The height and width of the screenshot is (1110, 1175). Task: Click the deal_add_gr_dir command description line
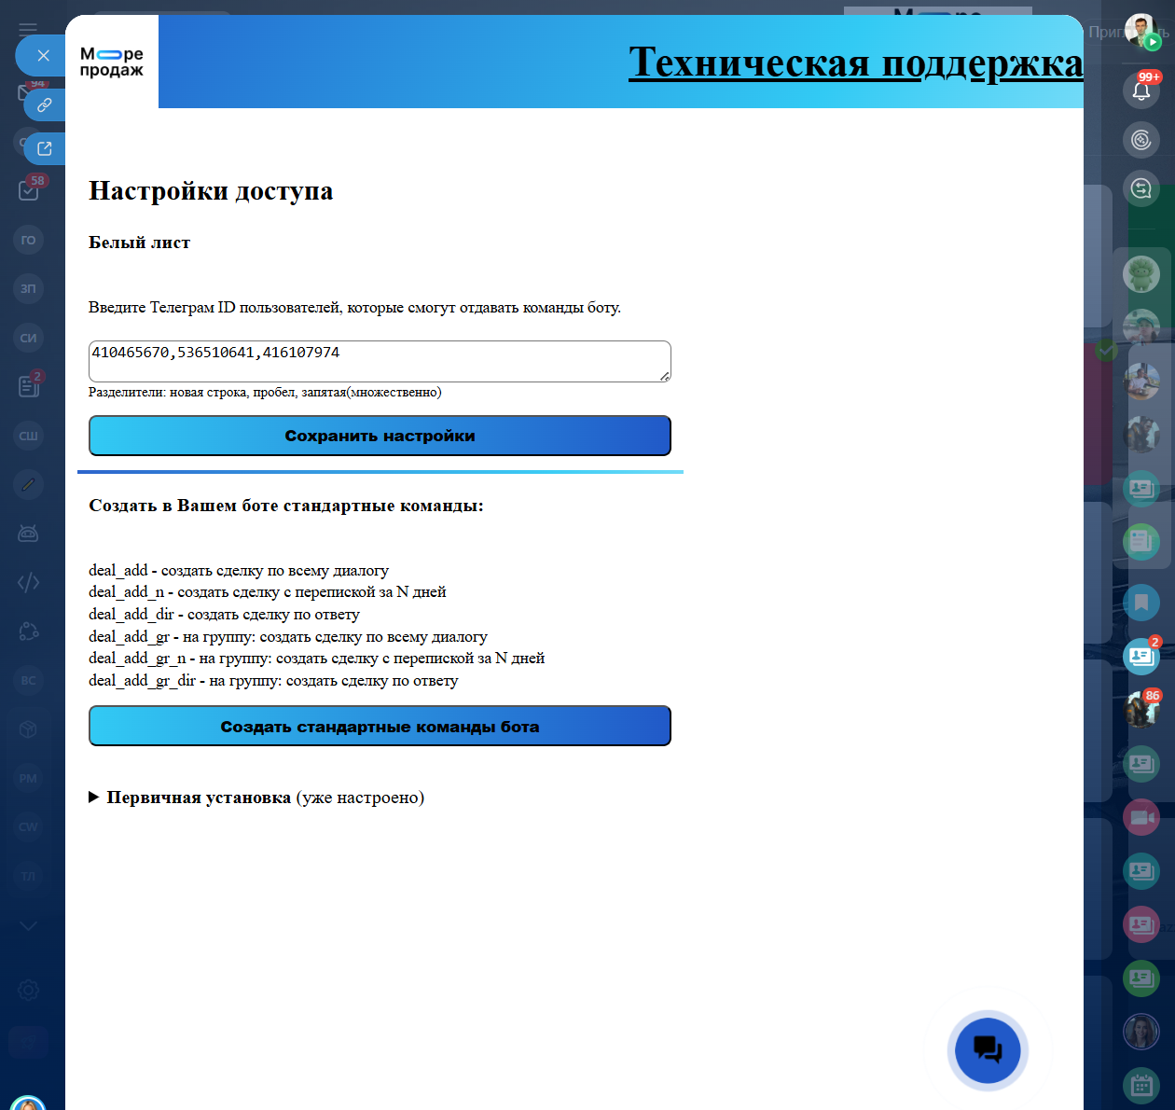273,681
